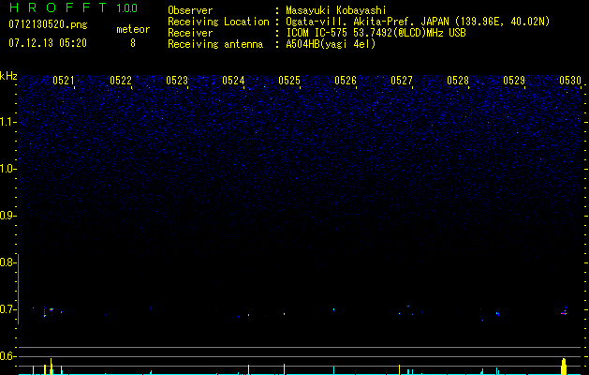Click the meteor count value 8
Image resolution: width=589 pixels, height=375 pixels.
pyautogui.click(x=133, y=43)
